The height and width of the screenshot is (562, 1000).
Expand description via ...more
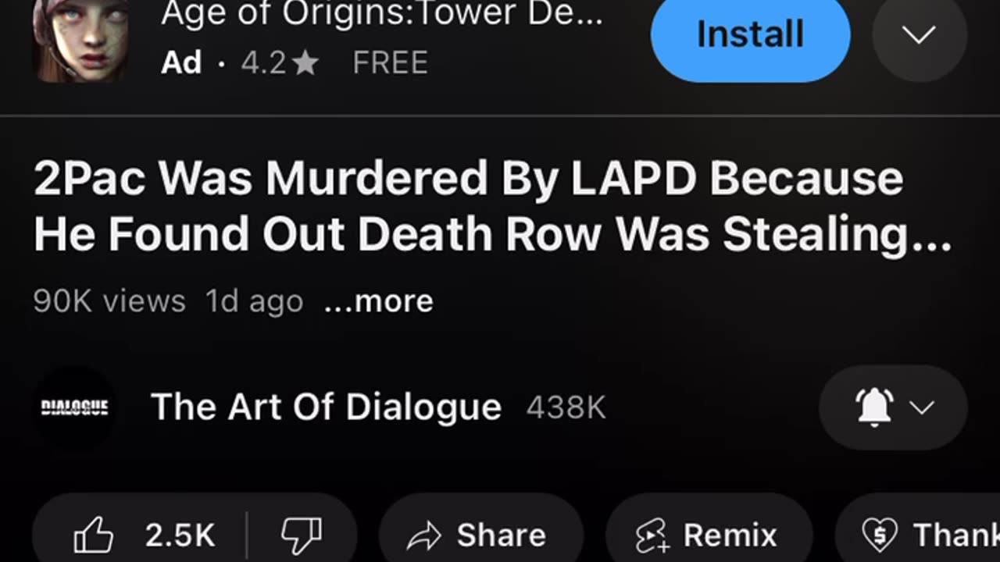(378, 301)
